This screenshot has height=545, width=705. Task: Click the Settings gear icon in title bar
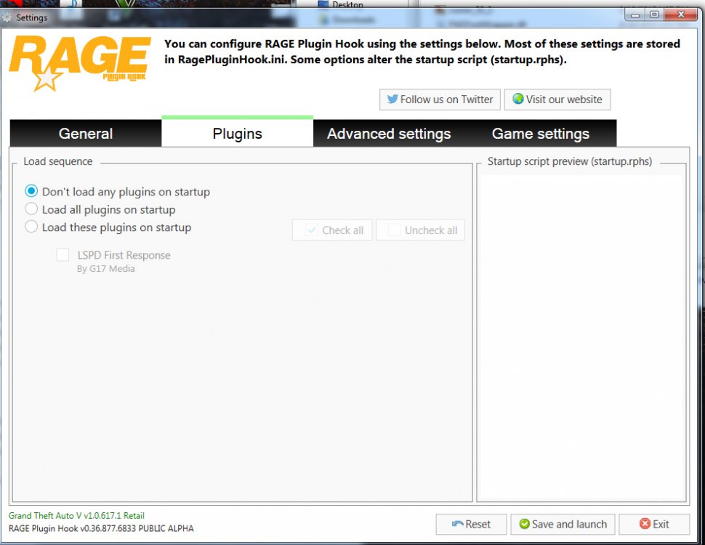pyautogui.click(x=7, y=17)
